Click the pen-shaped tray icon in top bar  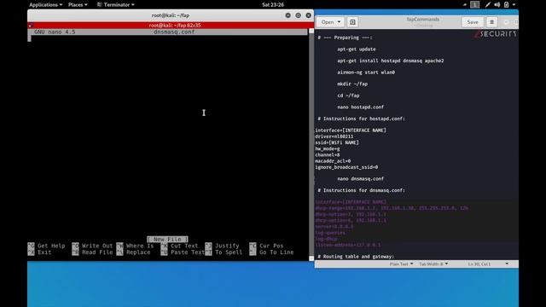(487, 4)
